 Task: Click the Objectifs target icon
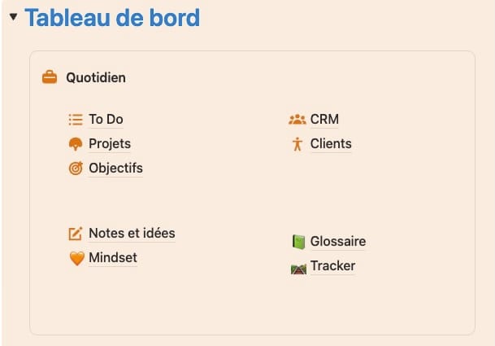(x=76, y=169)
